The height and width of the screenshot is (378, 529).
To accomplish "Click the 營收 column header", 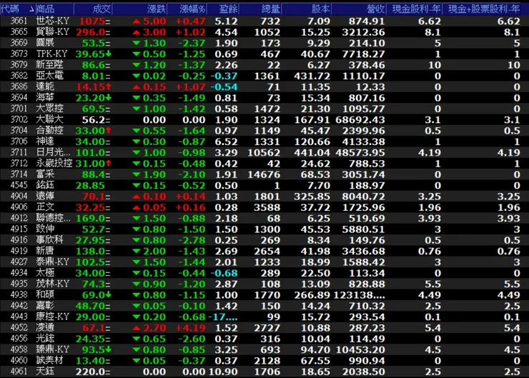I will (359, 9).
